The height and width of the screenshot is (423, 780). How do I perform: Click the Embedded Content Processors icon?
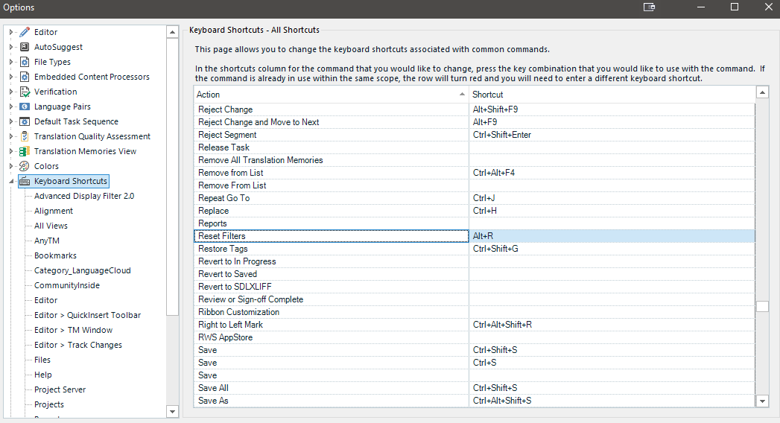coord(25,77)
